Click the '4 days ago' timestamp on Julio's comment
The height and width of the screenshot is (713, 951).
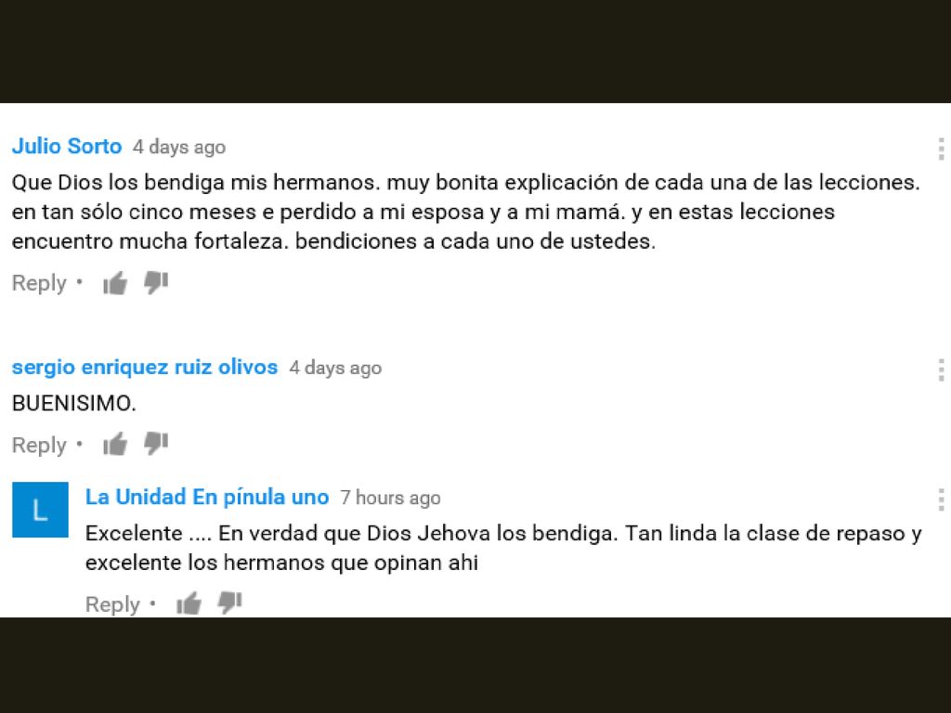click(x=179, y=147)
